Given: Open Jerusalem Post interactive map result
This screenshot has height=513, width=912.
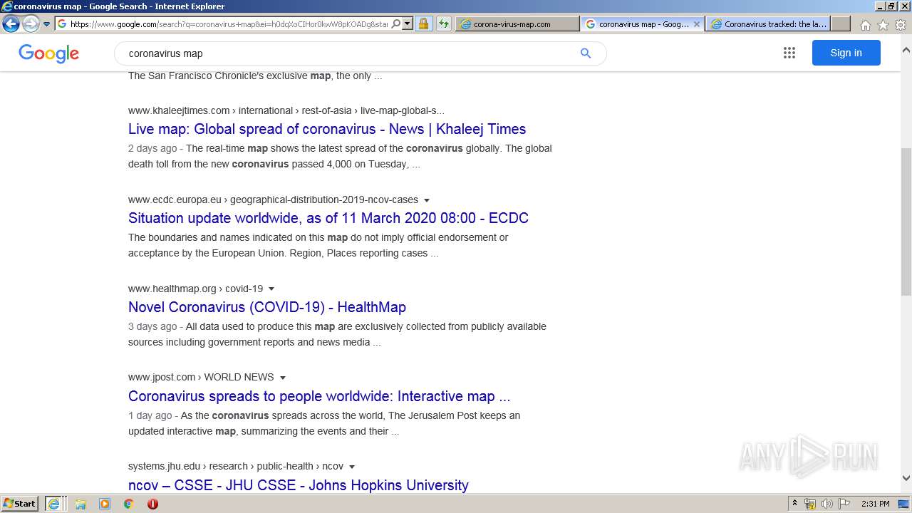Looking at the screenshot, I should click(319, 396).
